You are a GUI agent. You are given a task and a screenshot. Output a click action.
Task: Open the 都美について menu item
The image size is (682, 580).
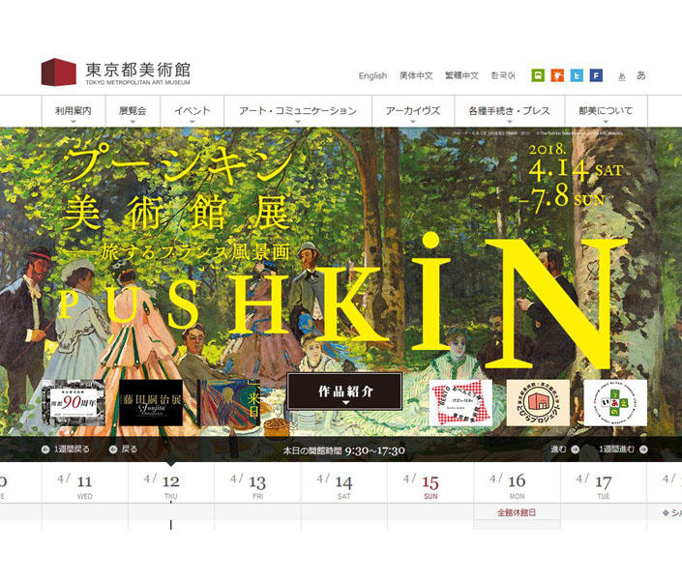606,111
